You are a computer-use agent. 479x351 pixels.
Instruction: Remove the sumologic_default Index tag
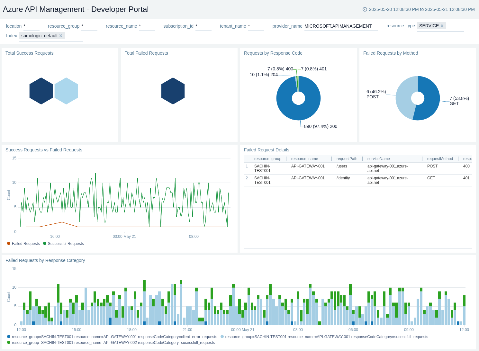point(61,36)
